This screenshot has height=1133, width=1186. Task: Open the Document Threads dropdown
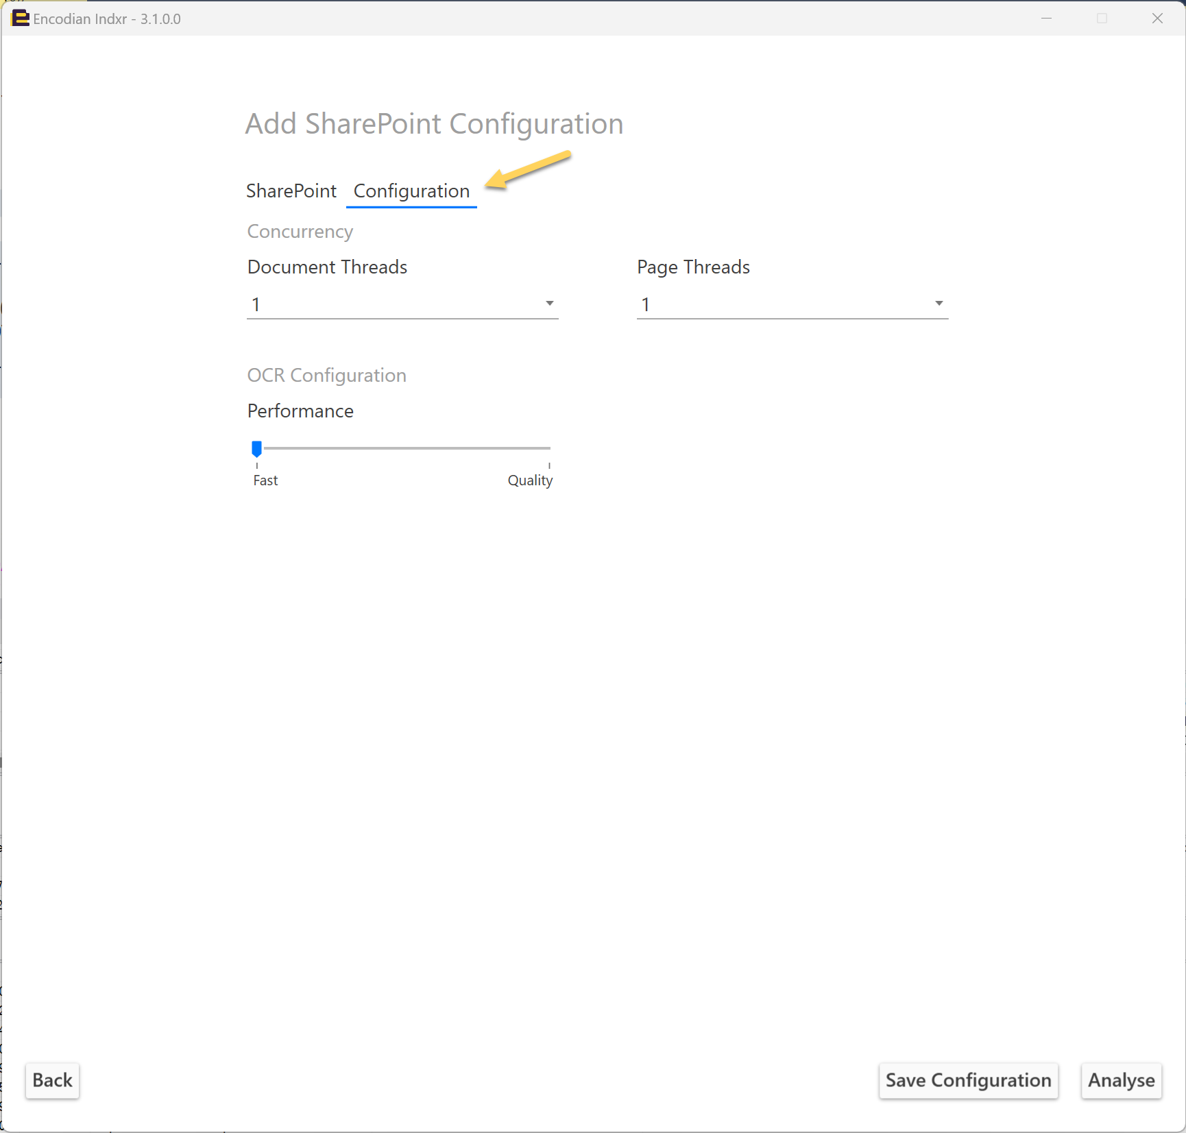(x=402, y=304)
